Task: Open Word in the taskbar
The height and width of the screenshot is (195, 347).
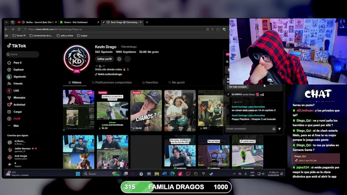Action: click(165, 174)
